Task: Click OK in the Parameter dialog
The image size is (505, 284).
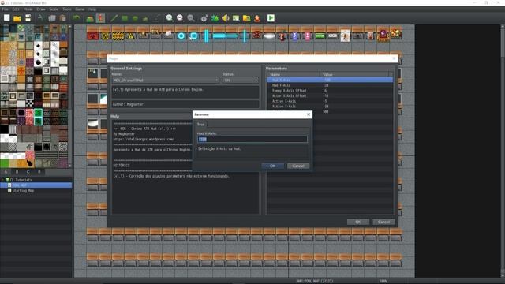Action: point(272,166)
